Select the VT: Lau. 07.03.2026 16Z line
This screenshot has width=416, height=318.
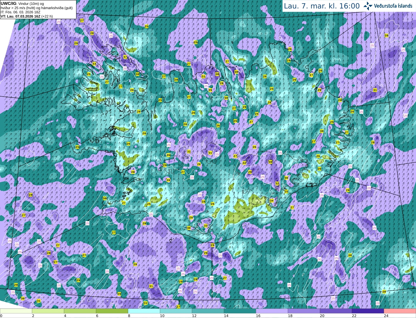pyautogui.click(x=27, y=16)
